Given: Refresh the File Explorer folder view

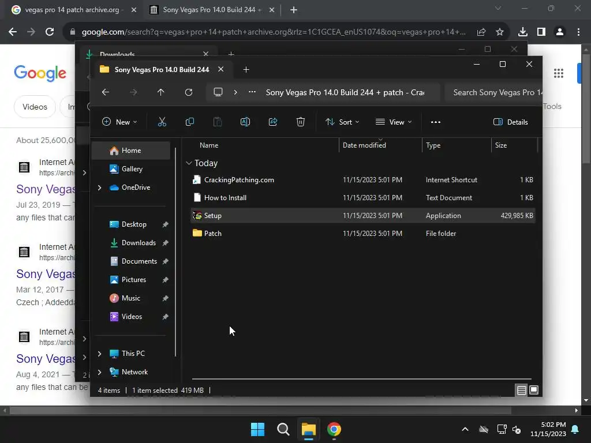Looking at the screenshot, I should pos(189,92).
